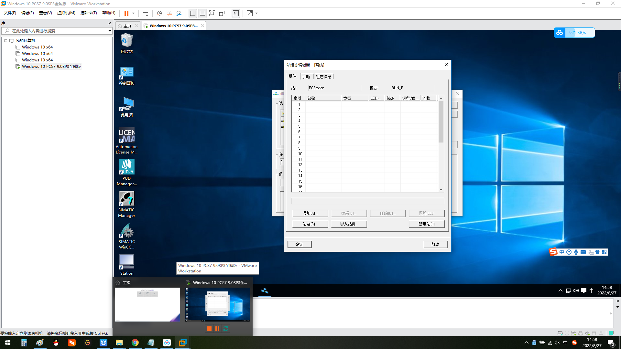
Task: Collapse the 我的计算机 tree node
Action: click(5, 41)
